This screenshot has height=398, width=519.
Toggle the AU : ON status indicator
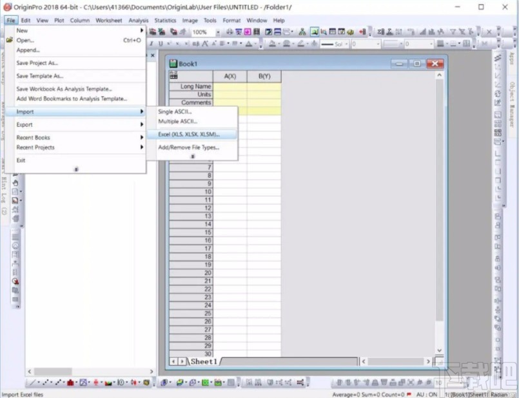point(427,394)
